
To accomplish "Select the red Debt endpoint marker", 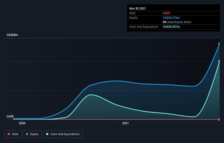I will point(219,120).
